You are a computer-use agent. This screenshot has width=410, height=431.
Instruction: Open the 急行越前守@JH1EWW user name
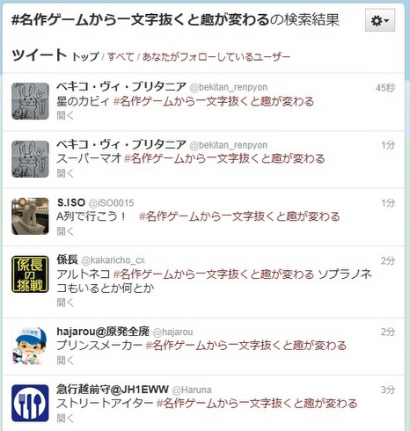[x=113, y=390]
